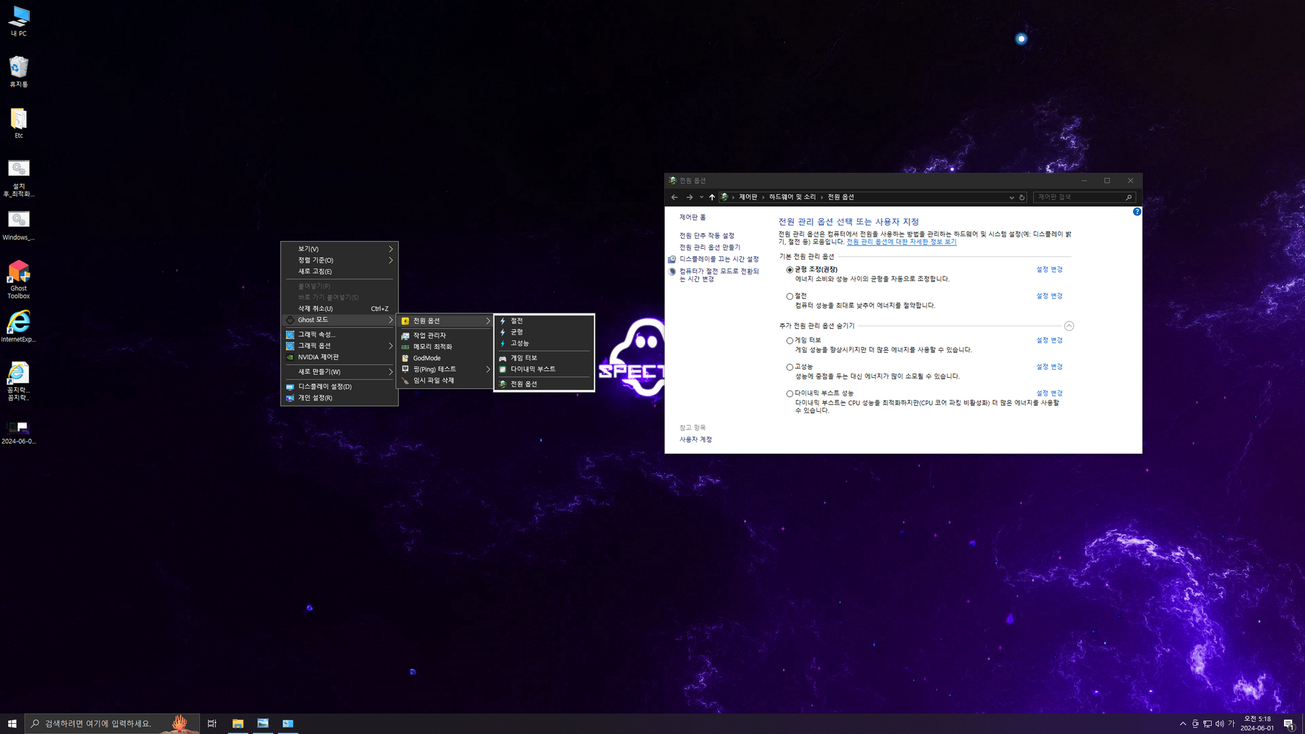This screenshot has height=734, width=1305.
Task: Click the NVIDIA 제어판 icon
Action: click(x=290, y=357)
